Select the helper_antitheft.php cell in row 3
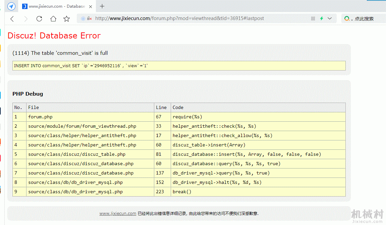Screen dimensions: 386x225 point(90,135)
